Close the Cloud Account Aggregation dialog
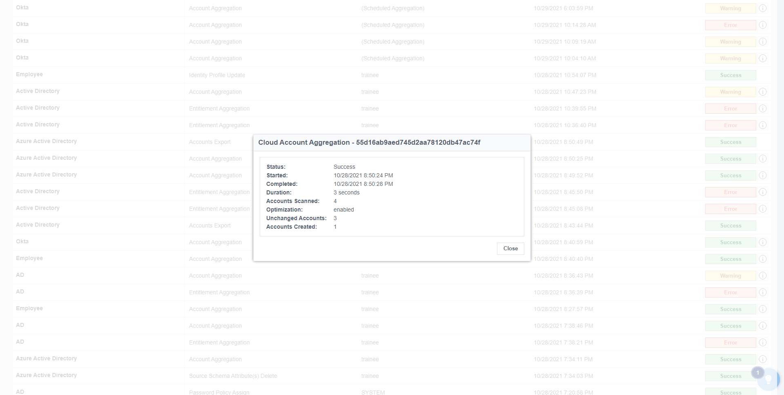 point(510,249)
